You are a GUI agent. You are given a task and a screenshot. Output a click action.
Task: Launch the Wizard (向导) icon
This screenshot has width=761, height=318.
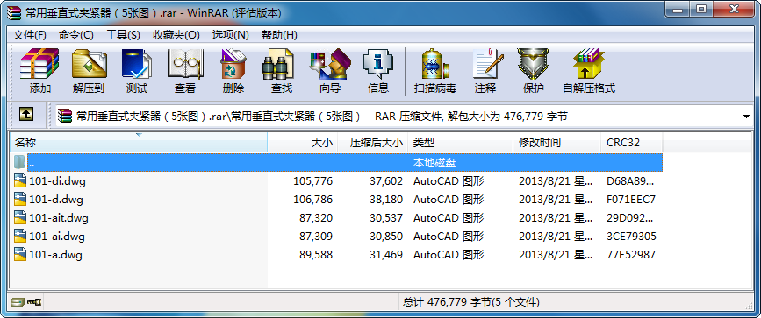tap(330, 71)
